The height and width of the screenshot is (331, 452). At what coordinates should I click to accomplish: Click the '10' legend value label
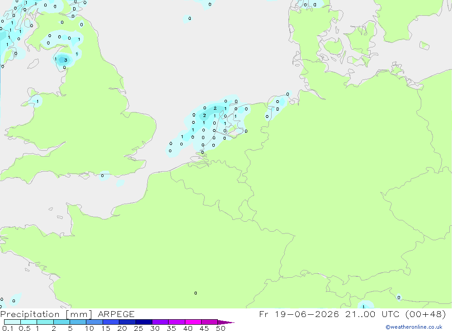tap(89, 328)
